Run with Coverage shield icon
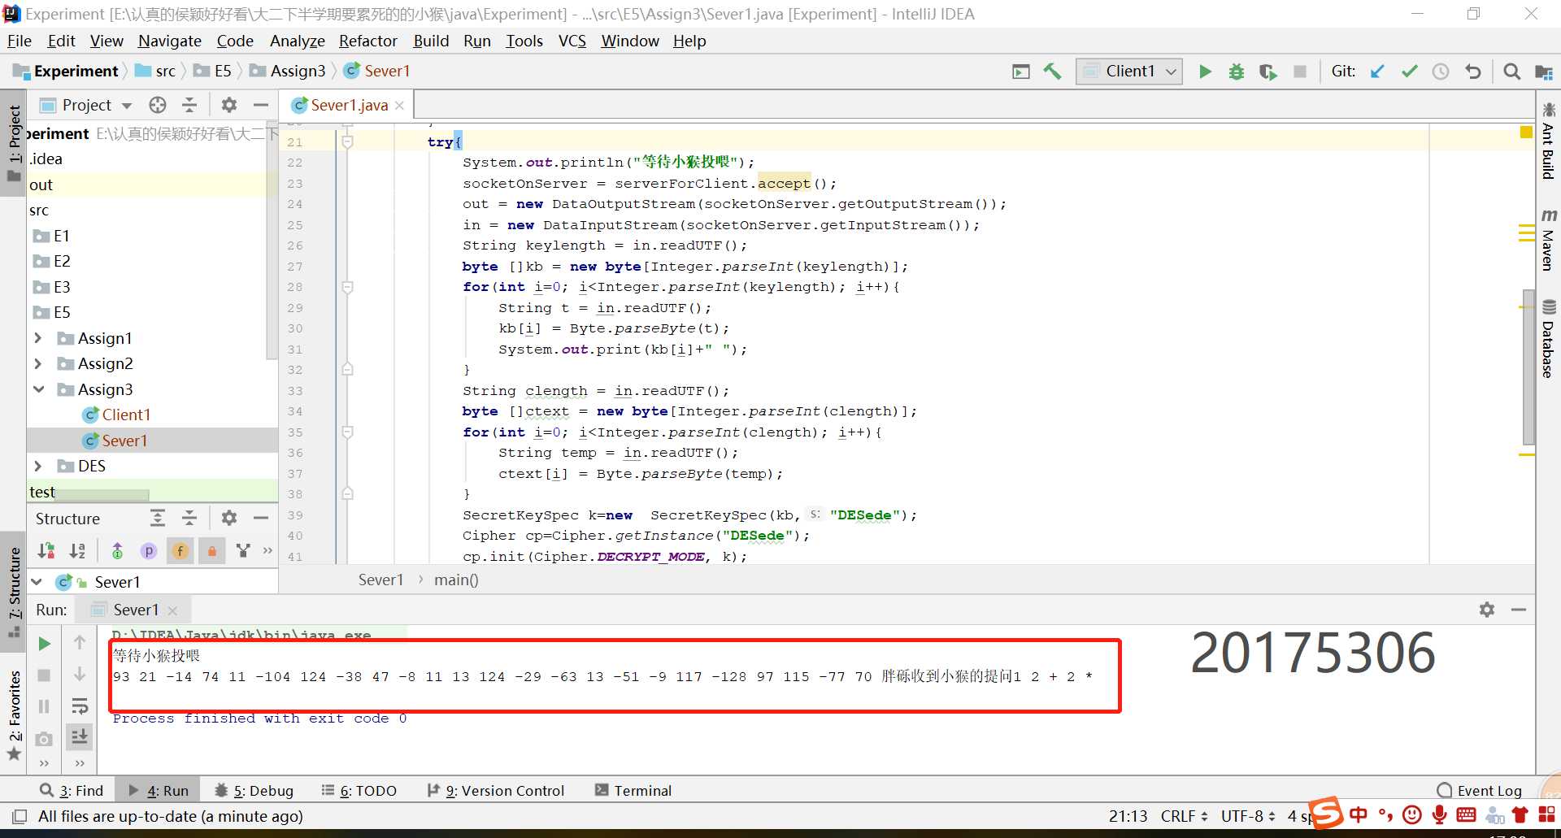The image size is (1561, 838). pos(1267,72)
